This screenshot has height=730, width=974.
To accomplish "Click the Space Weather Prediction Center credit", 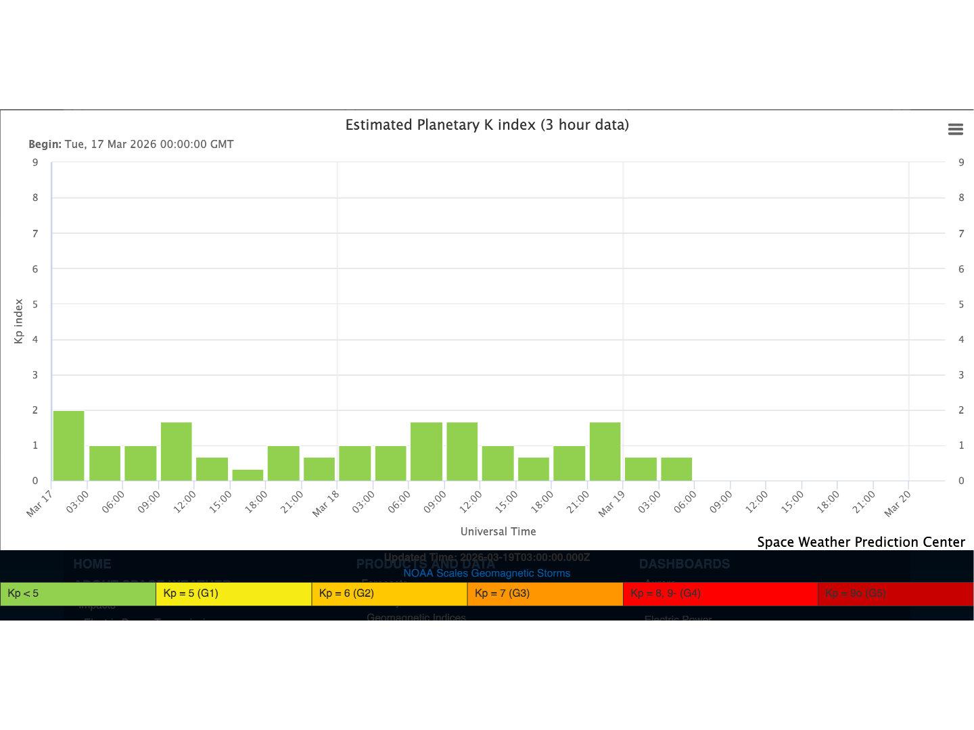I will pyautogui.click(x=860, y=542).
